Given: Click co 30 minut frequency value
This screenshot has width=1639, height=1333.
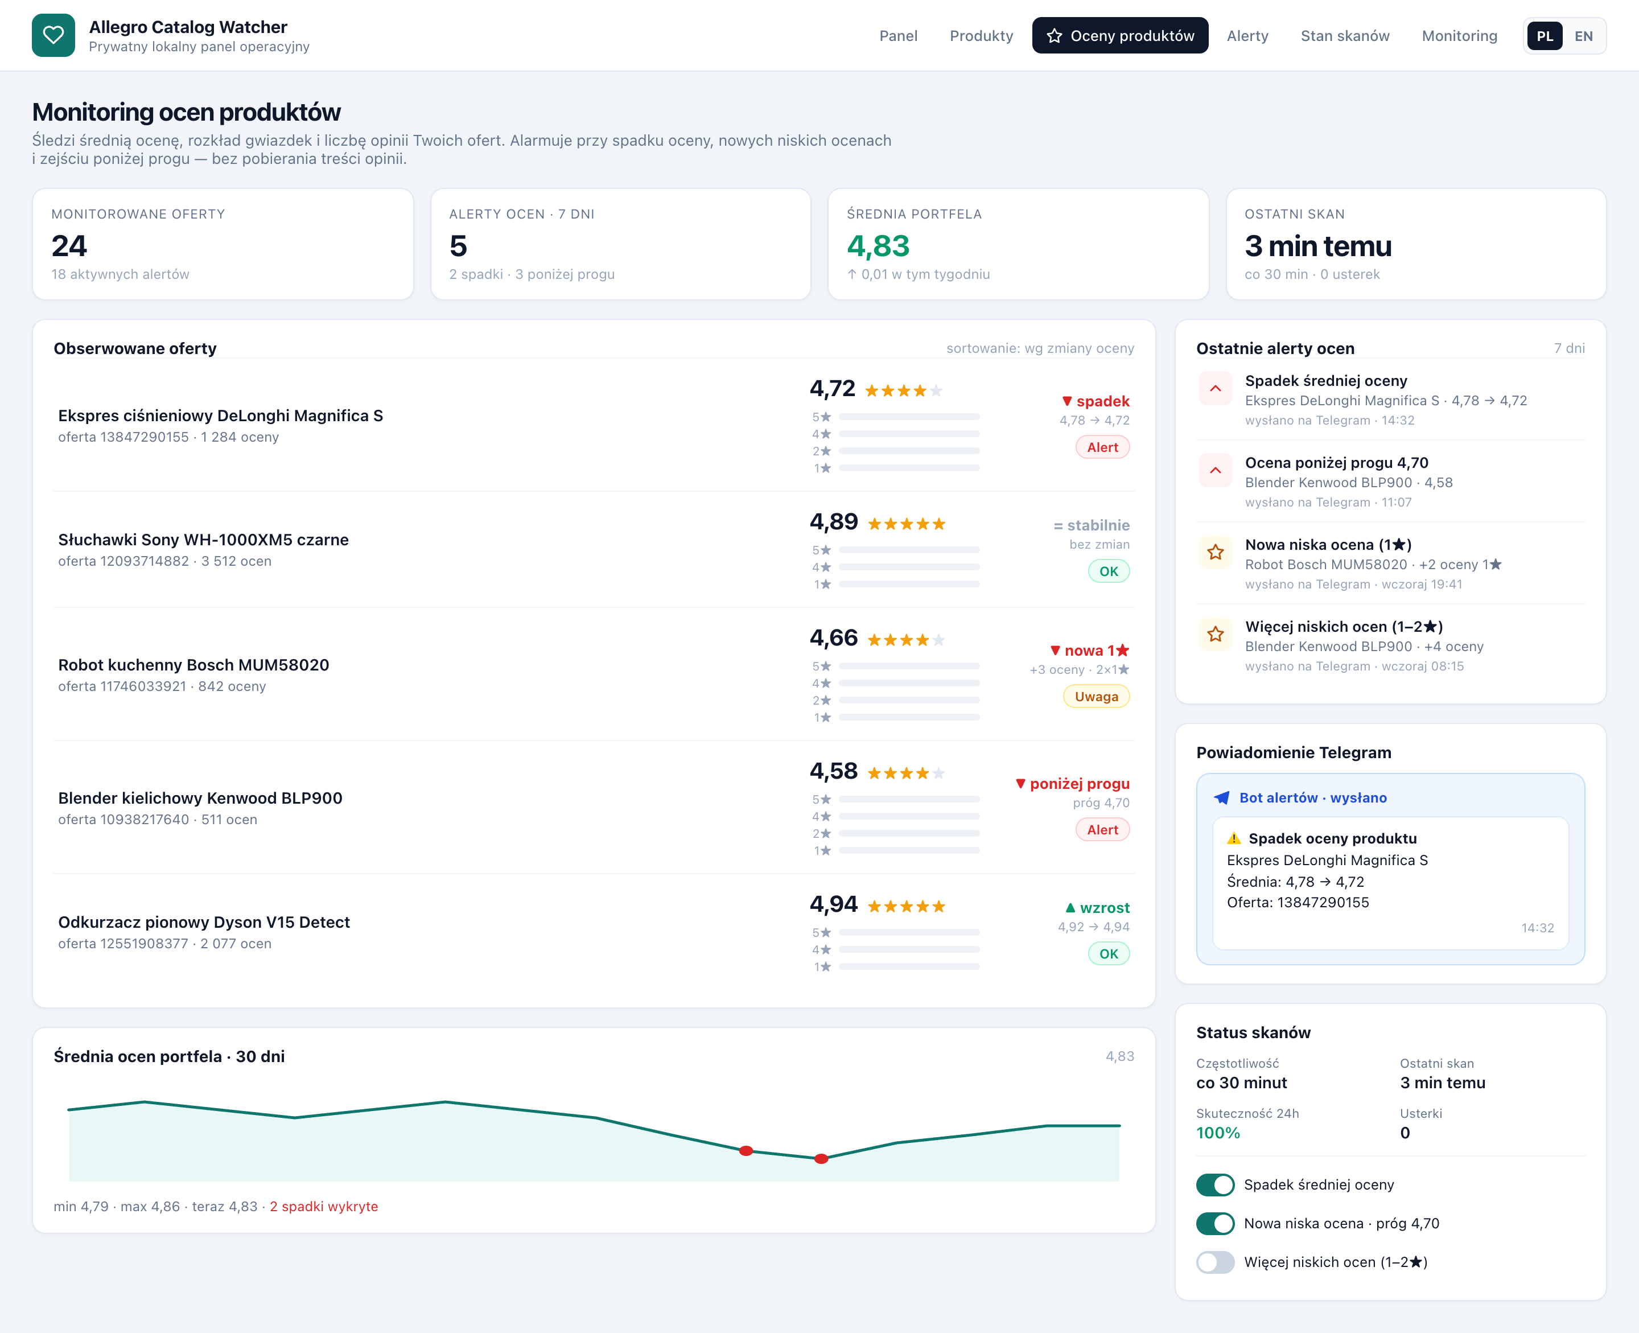Looking at the screenshot, I should click(x=1241, y=1084).
